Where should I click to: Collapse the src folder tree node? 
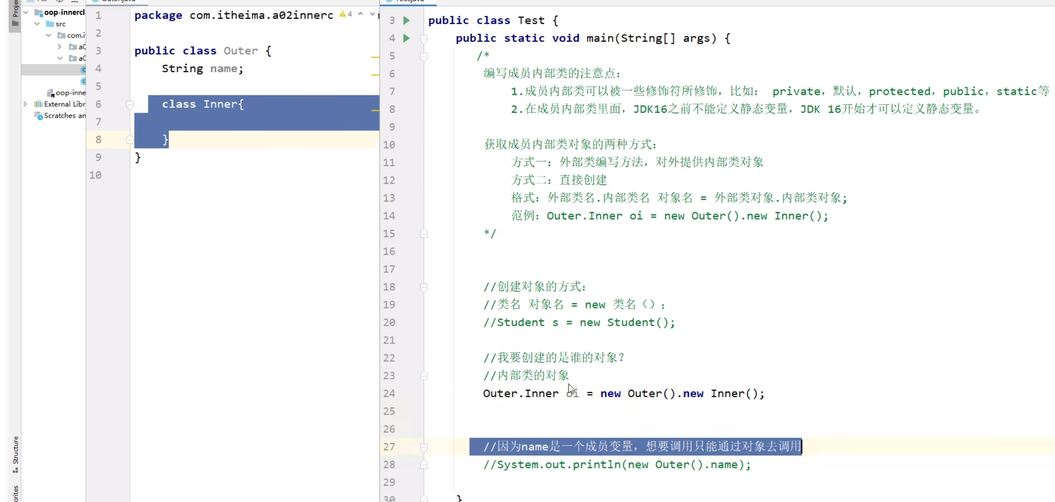[x=37, y=24]
